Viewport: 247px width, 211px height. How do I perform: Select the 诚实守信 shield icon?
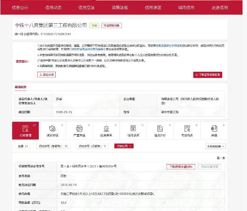[52, 130]
